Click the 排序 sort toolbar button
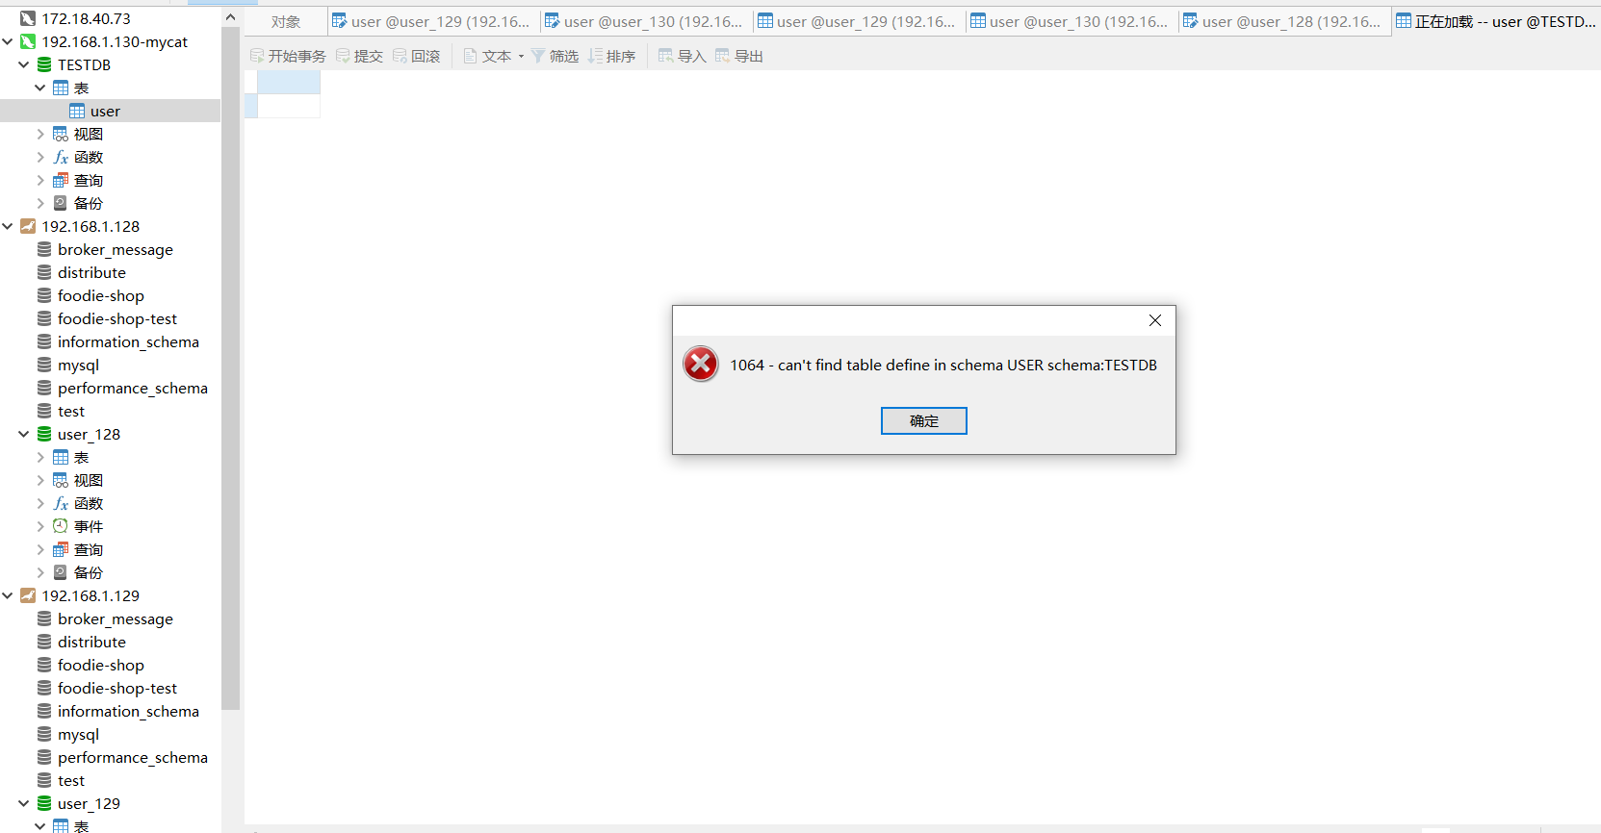Screen dimensions: 1601x833 point(611,56)
